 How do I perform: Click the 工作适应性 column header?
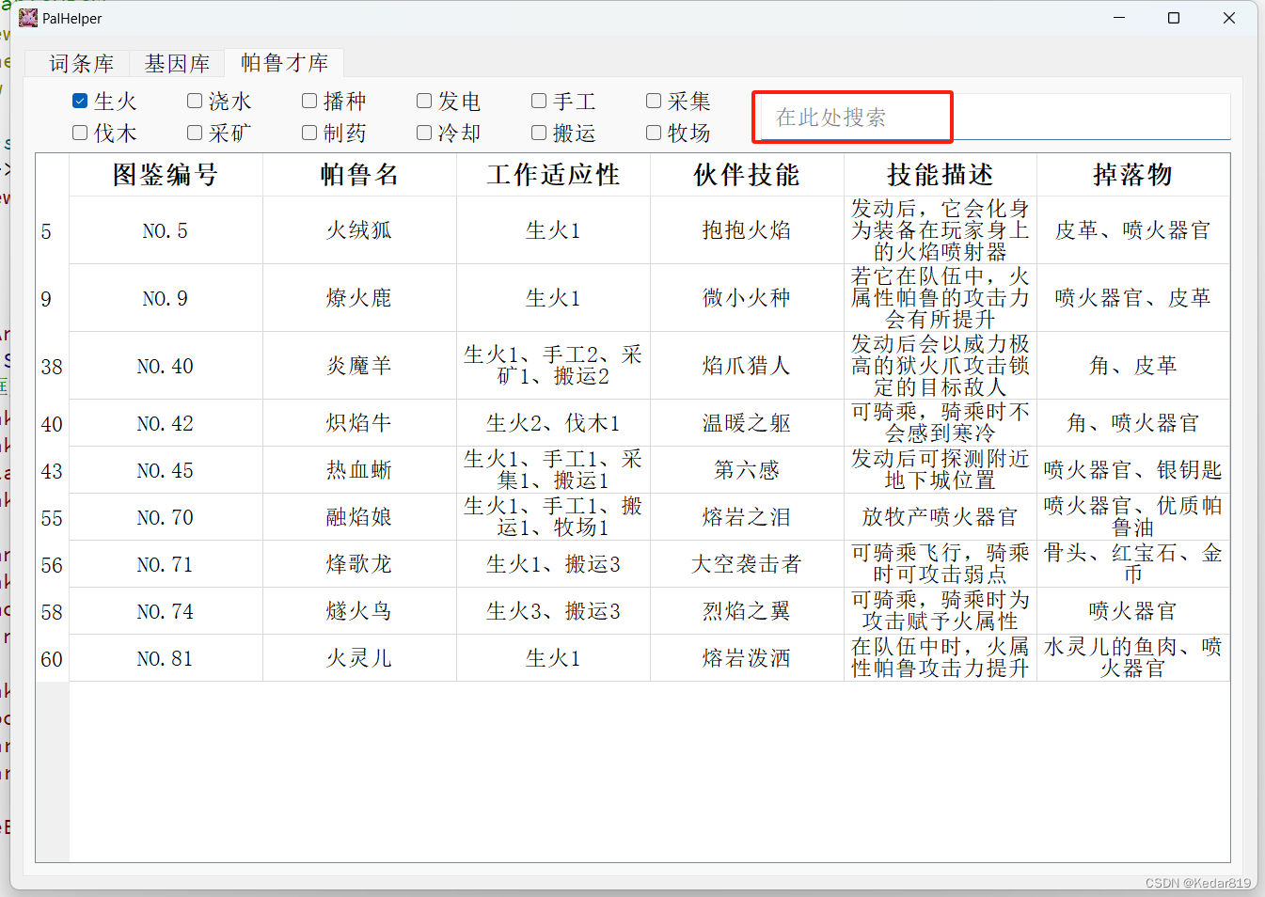[x=553, y=175]
